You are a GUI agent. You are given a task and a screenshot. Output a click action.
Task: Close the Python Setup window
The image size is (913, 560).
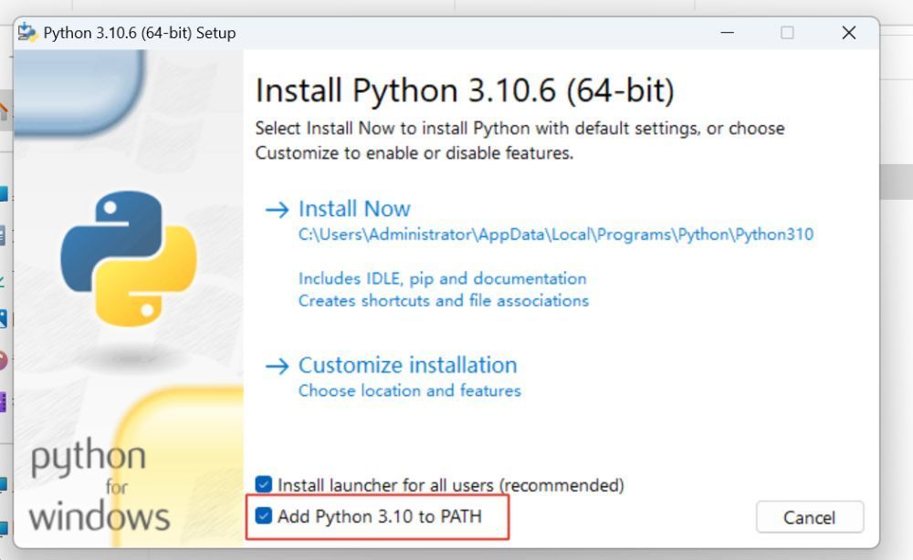click(849, 33)
